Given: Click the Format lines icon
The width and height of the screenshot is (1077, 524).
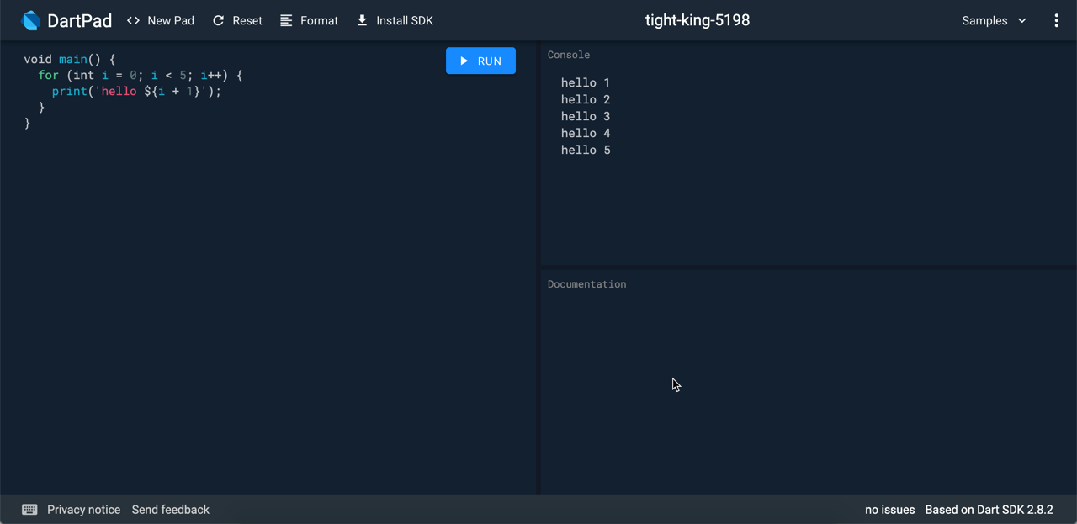Looking at the screenshot, I should [287, 20].
